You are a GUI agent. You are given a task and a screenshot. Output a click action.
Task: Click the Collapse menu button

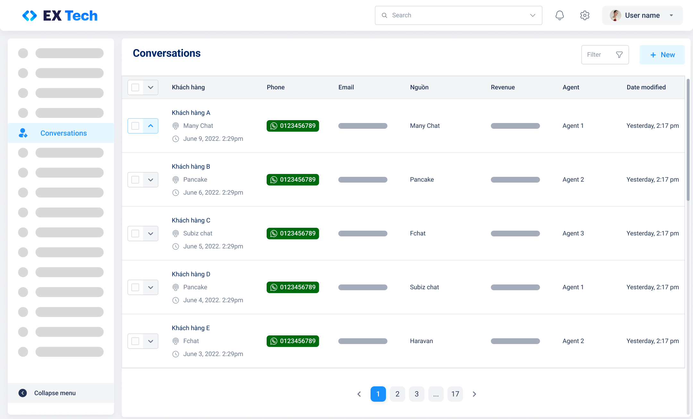61,393
